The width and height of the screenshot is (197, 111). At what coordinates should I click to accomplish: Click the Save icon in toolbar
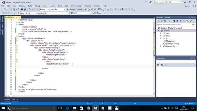(22, 10)
